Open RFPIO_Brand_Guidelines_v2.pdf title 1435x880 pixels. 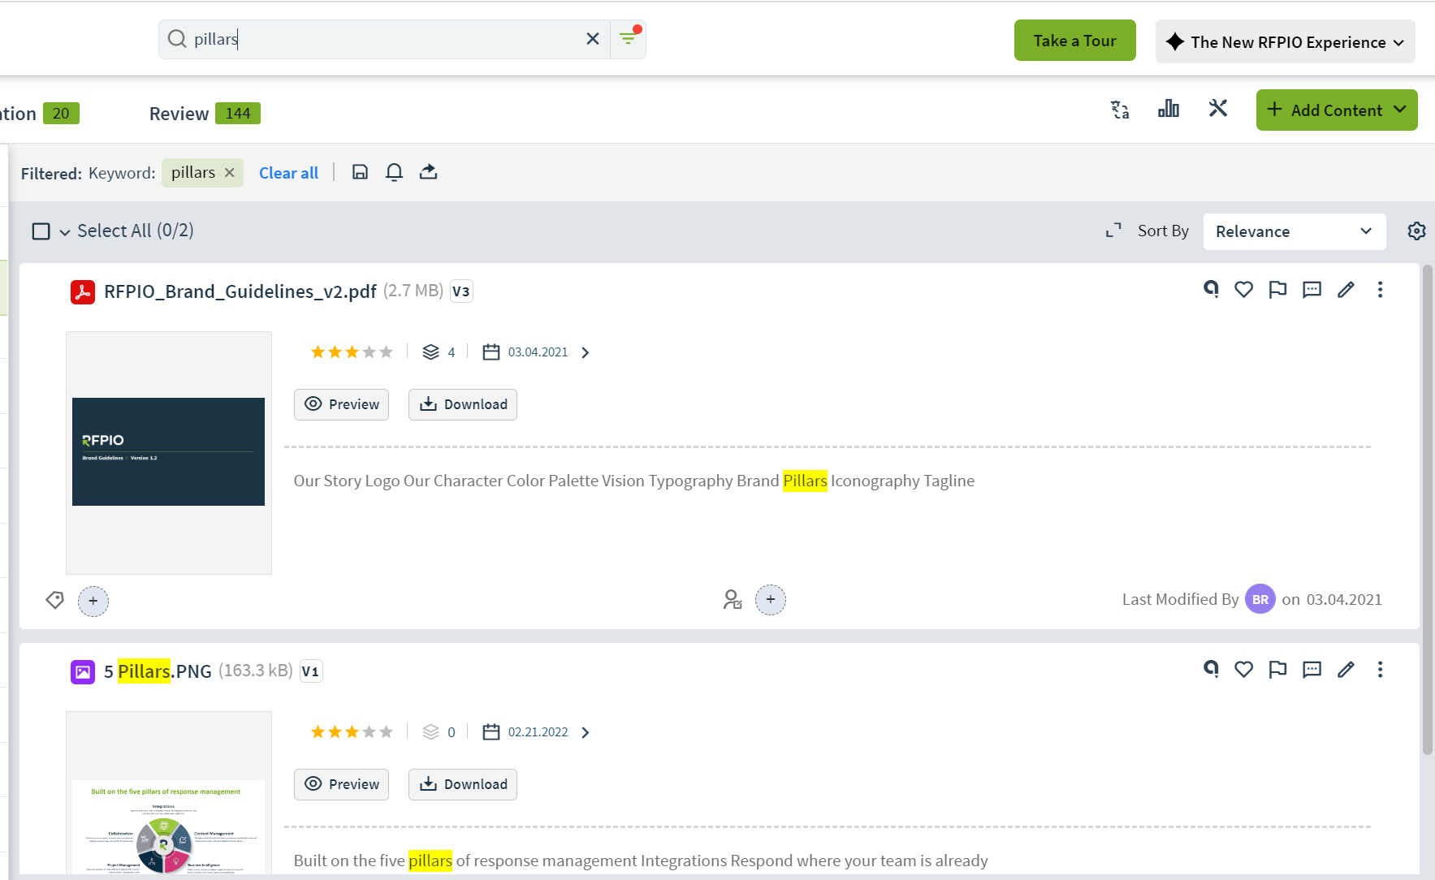tap(240, 291)
